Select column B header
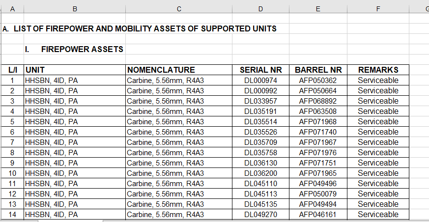 coord(75,9)
